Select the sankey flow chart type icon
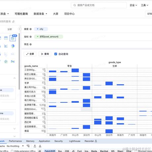152x152 pixels. [13, 61]
